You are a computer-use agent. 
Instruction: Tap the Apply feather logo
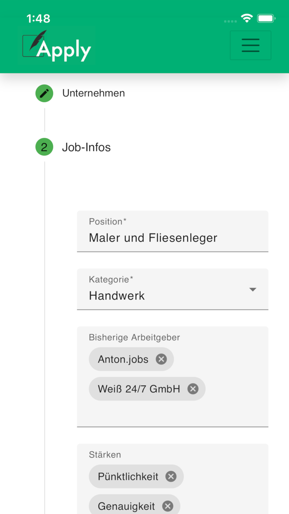(57, 46)
